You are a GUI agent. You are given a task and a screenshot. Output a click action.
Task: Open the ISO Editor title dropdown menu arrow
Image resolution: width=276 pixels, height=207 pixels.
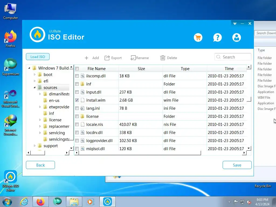pyautogui.click(x=235, y=23)
